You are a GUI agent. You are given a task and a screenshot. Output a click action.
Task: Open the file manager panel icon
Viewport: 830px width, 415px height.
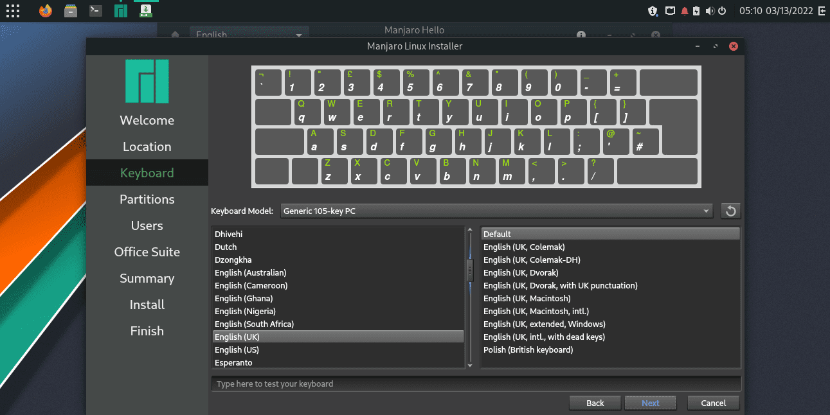[71, 11]
